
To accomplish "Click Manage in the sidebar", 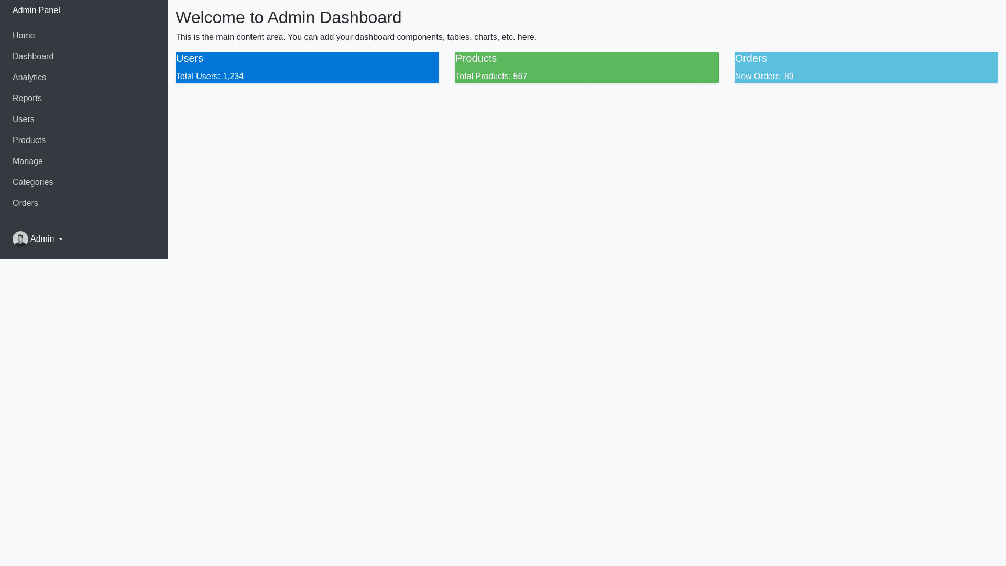I will (x=28, y=161).
